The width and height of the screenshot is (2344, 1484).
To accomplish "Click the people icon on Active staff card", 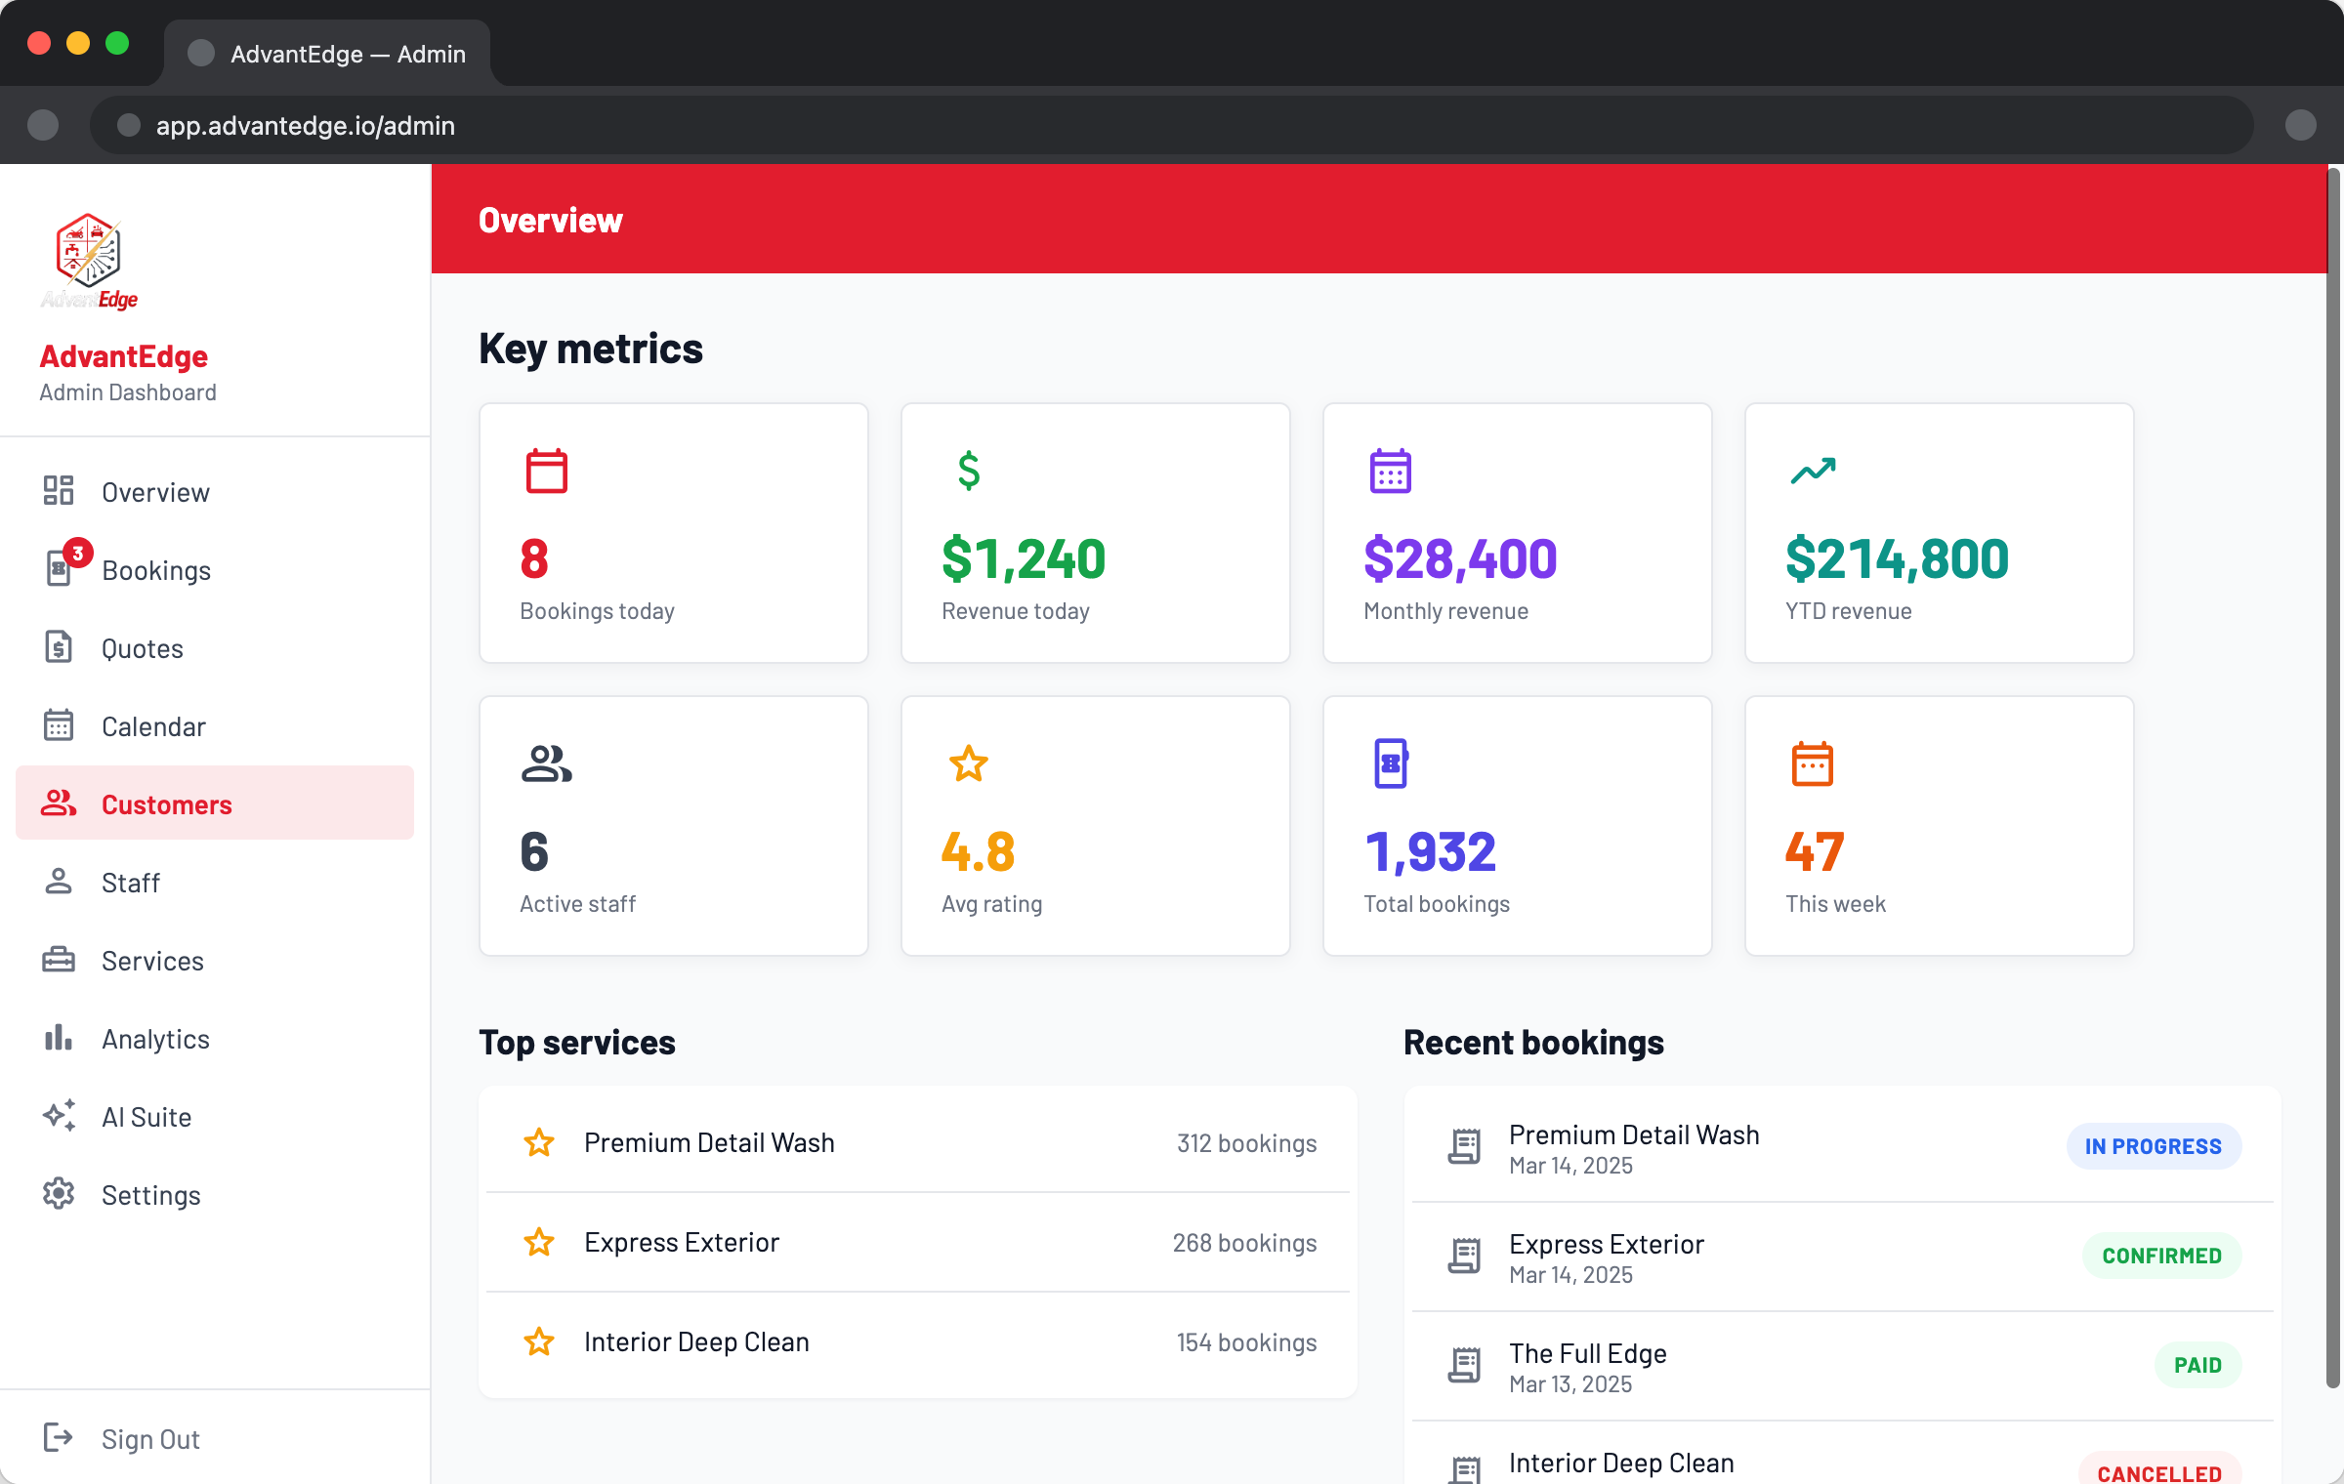I will point(547,763).
